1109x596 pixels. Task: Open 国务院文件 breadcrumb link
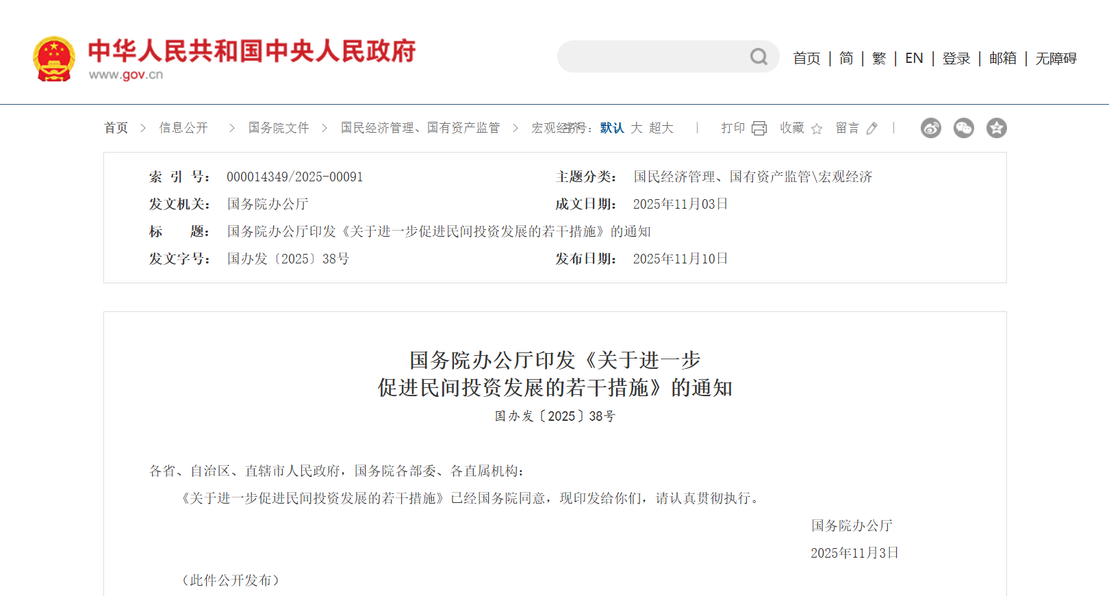pyautogui.click(x=279, y=128)
